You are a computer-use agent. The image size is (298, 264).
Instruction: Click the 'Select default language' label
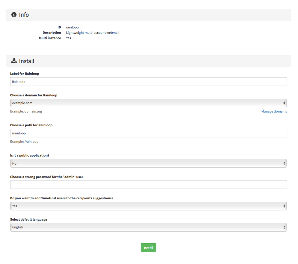pos(28,219)
